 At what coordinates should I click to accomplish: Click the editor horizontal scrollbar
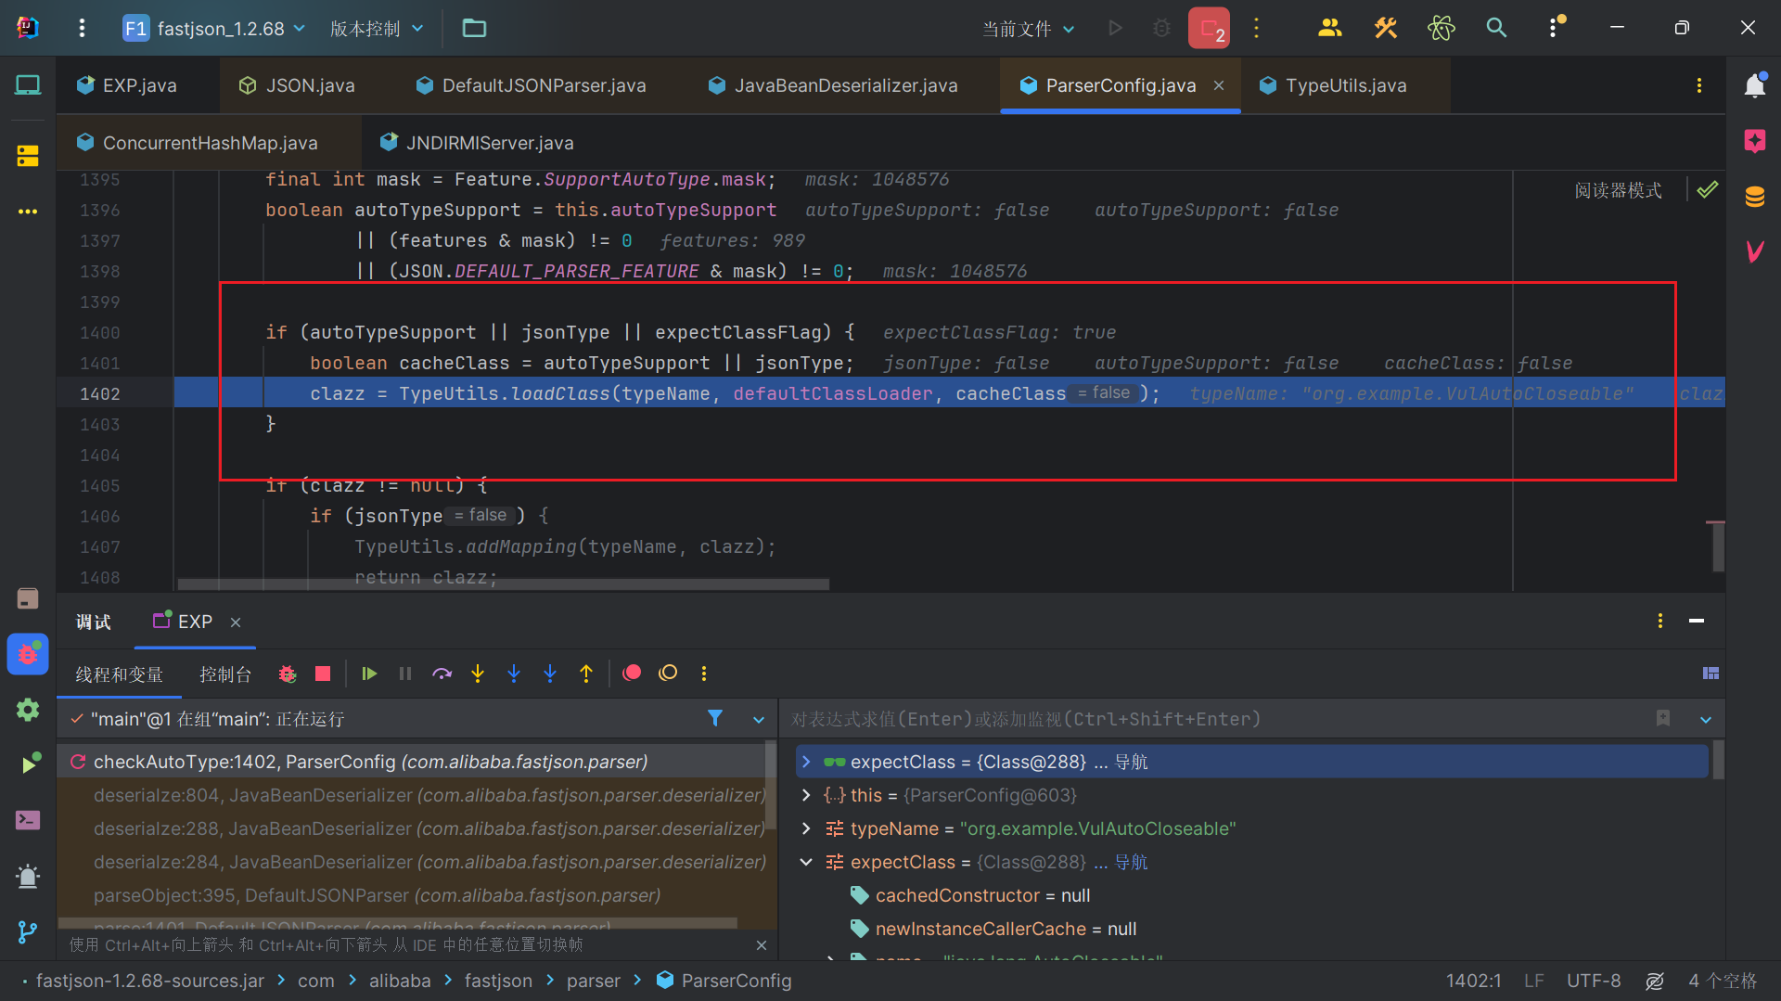[503, 584]
